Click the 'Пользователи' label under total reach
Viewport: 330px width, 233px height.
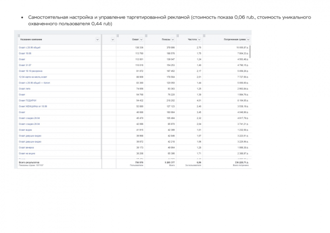[x=136, y=166]
